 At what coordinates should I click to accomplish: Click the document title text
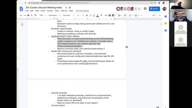44,7
